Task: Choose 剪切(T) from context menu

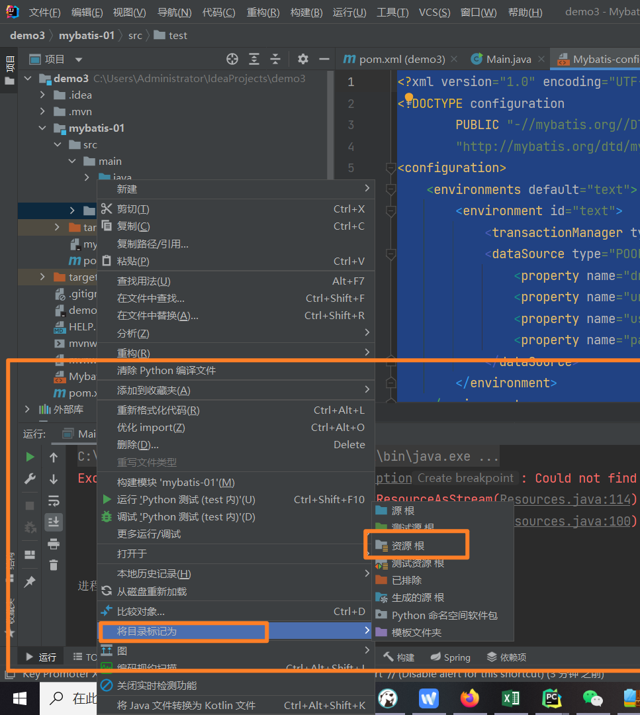Action: (x=236, y=209)
